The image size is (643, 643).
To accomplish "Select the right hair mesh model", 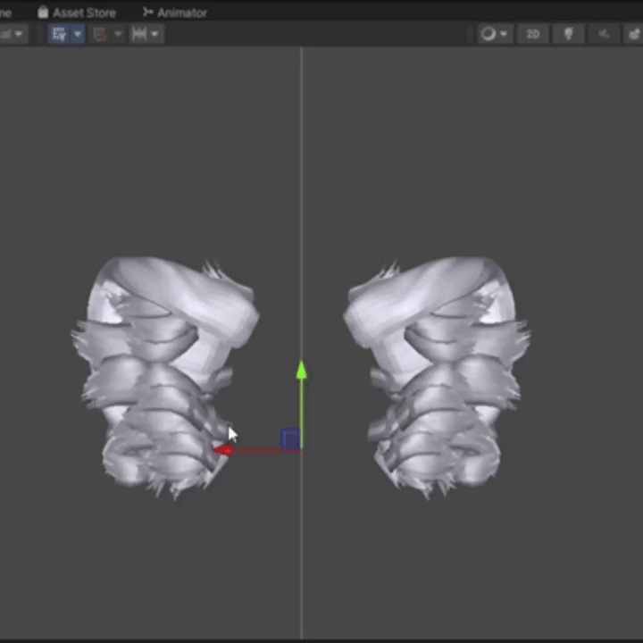I will tap(438, 375).
